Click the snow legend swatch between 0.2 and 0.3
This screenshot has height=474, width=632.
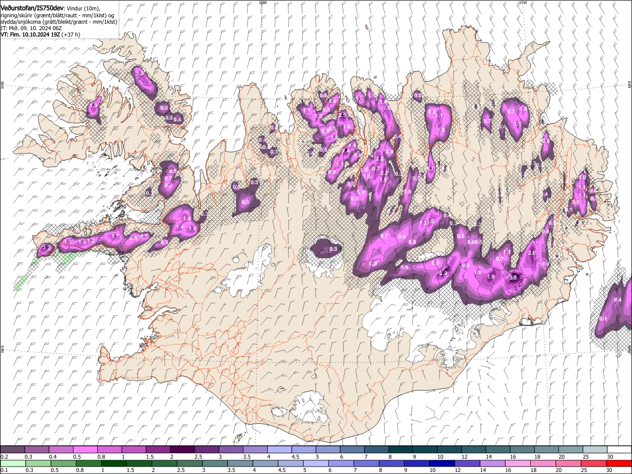click(x=12, y=449)
